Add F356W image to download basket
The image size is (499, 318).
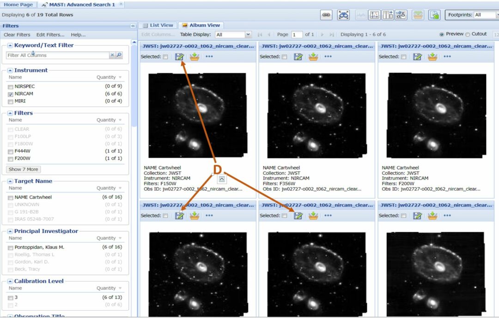[313, 57]
